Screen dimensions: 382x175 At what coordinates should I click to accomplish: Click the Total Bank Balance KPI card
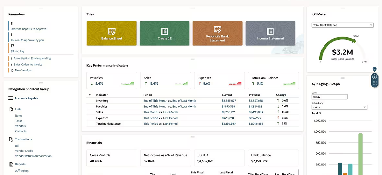point(273,80)
